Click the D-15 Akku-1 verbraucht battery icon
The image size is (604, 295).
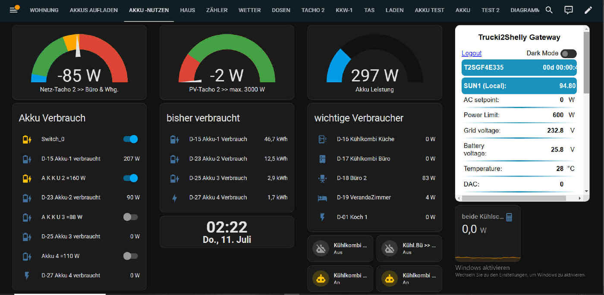(27, 158)
